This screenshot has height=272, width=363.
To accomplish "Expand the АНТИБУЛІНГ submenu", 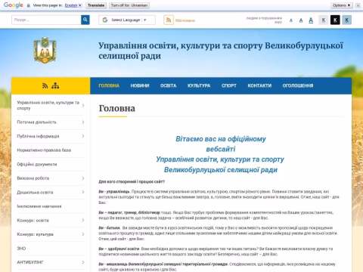I will 83,262.
